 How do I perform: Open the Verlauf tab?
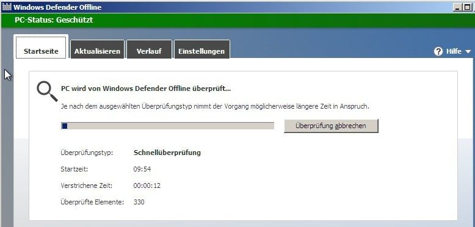(x=149, y=49)
